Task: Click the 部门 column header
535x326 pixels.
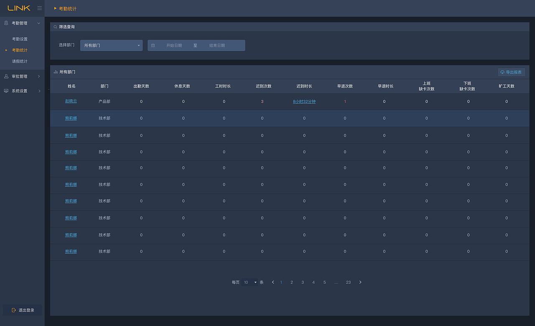Action: (104, 86)
